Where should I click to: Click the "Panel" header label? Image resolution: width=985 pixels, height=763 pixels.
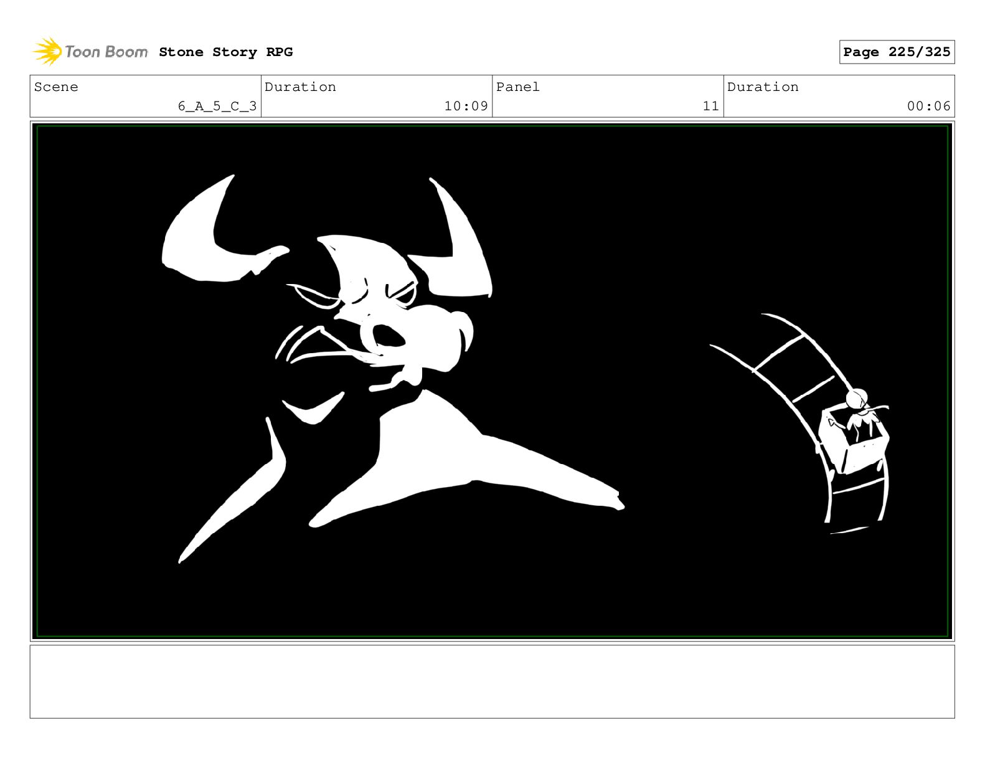click(x=518, y=87)
